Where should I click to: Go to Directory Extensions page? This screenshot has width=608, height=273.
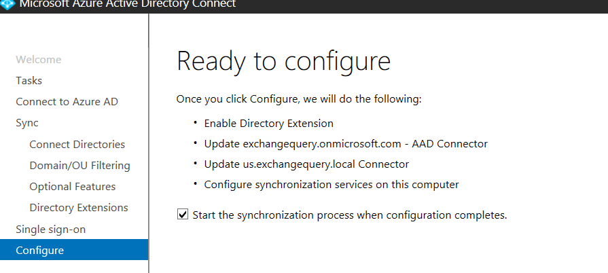(79, 208)
